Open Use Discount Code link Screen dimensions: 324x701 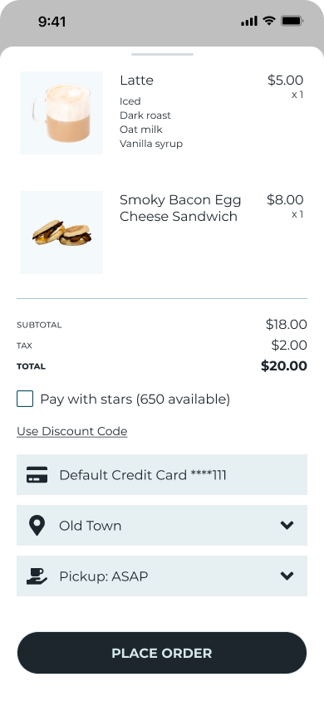point(72,431)
